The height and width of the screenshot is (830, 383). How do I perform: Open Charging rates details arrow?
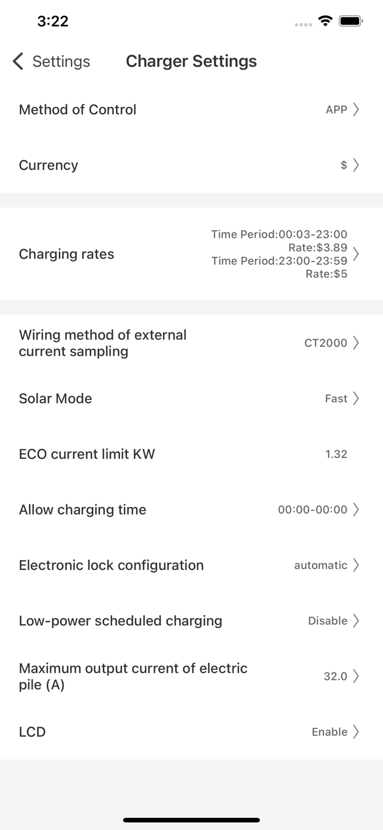click(x=358, y=254)
